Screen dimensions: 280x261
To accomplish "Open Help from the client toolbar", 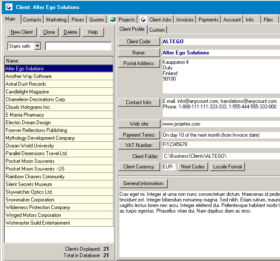I will (x=93, y=32).
